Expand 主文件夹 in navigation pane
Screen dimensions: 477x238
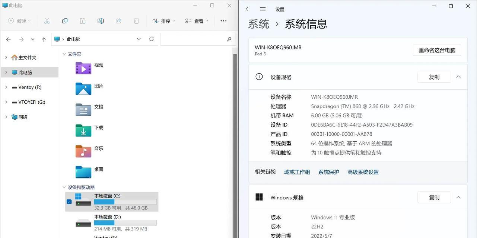click(x=6, y=57)
